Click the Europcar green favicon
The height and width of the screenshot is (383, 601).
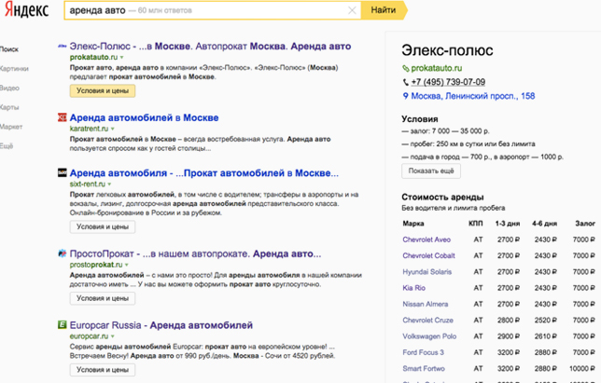click(x=63, y=325)
